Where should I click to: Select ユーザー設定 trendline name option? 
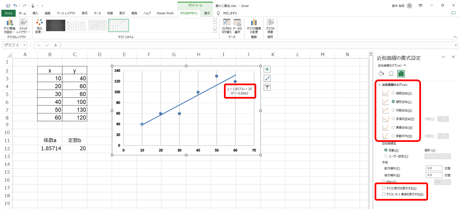[386, 156]
